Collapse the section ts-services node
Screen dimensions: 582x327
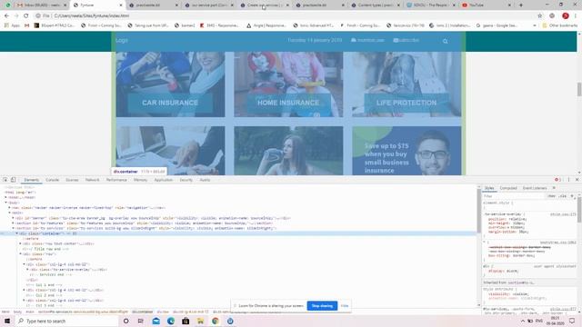(x=14, y=228)
